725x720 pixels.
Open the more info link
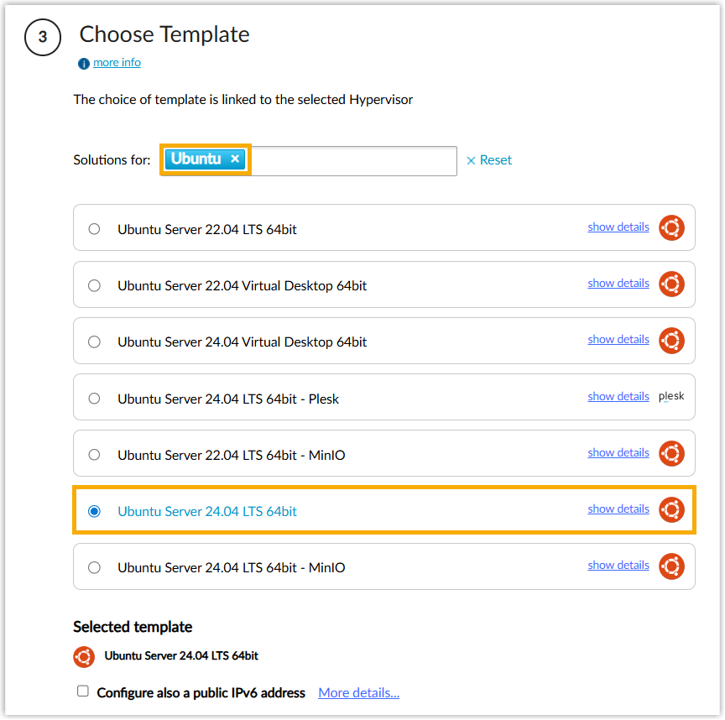click(117, 63)
